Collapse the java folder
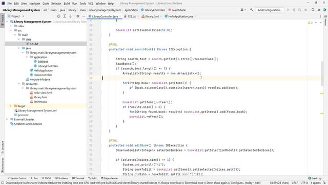Viewport: 328px width, 185px height. [19, 48]
